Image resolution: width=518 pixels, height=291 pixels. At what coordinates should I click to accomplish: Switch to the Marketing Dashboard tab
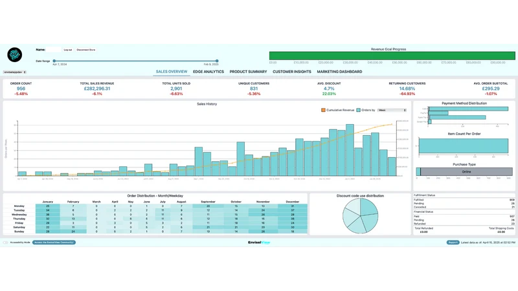(339, 72)
